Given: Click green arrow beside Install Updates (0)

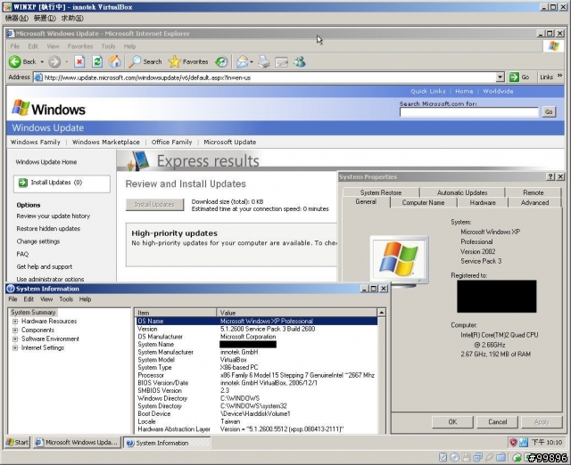Looking at the screenshot, I should pyautogui.click(x=23, y=183).
